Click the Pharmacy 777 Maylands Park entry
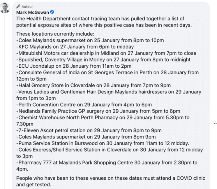This screenshot has height=189, width=217. click(107, 162)
